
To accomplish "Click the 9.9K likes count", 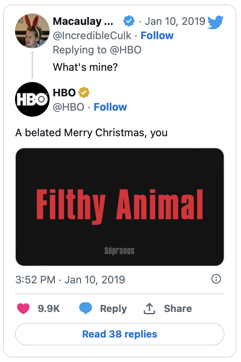I will 49,309.
